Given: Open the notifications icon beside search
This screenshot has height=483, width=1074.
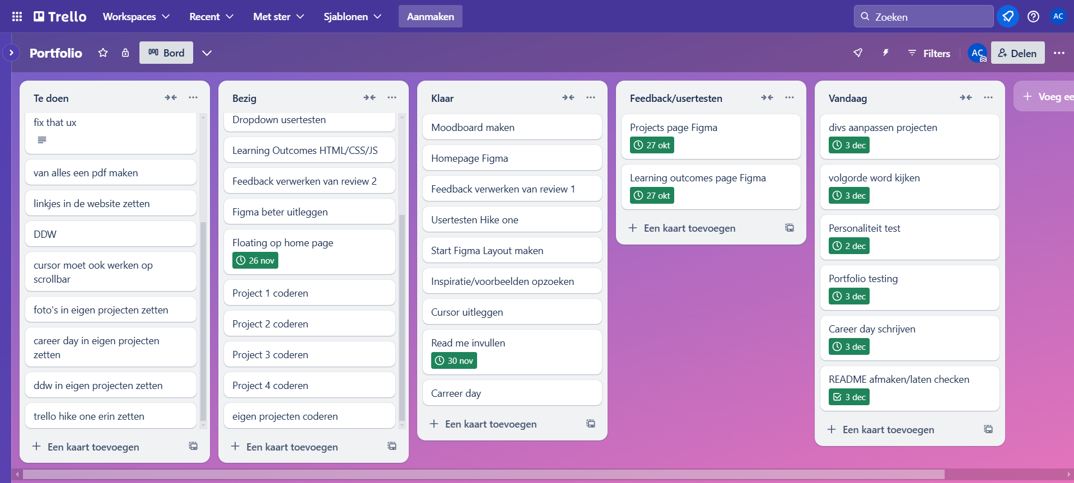Looking at the screenshot, I should 1007,17.
